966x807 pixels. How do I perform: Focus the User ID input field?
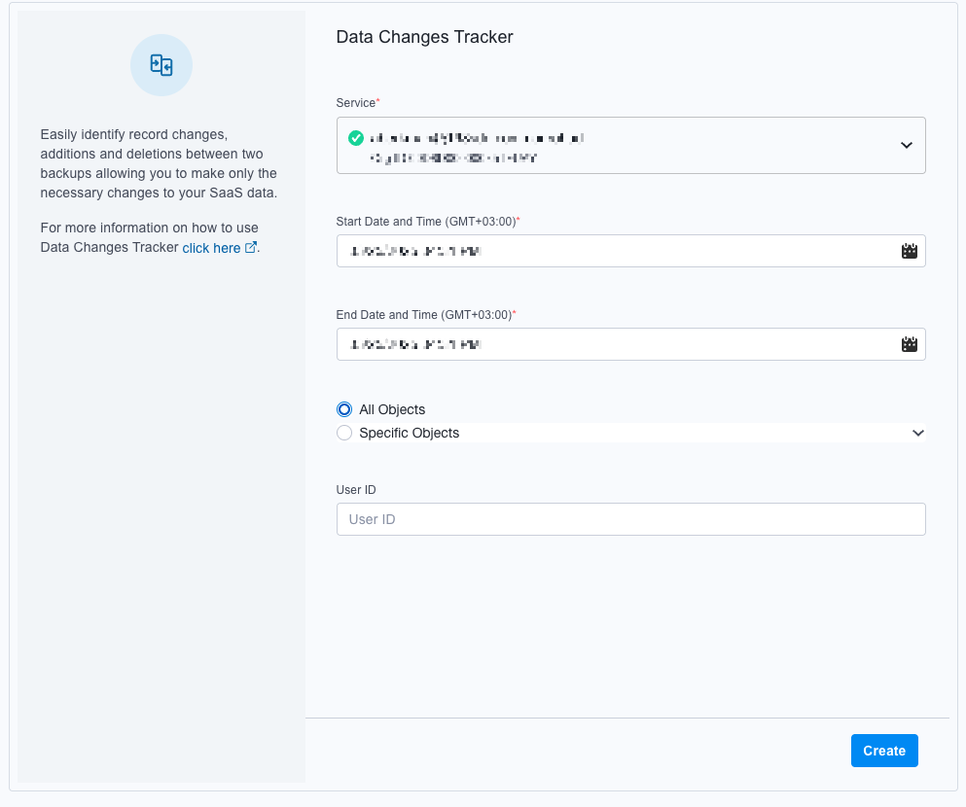630,519
